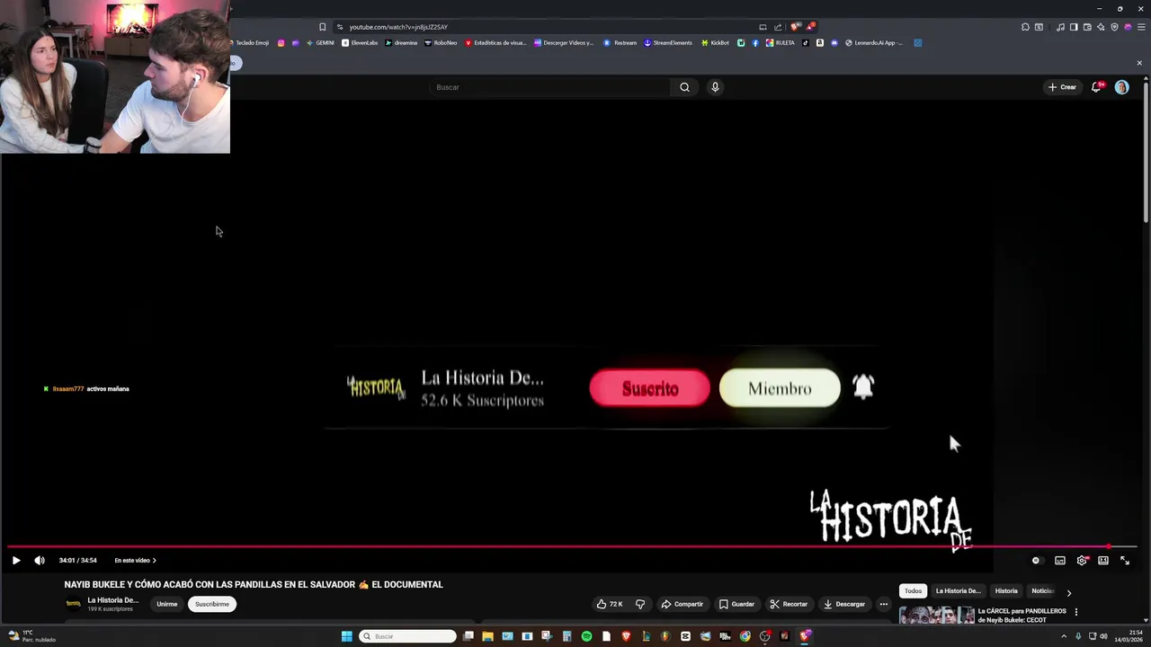Start voice search with the microphone
The image size is (1151, 647).
tap(715, 87)
